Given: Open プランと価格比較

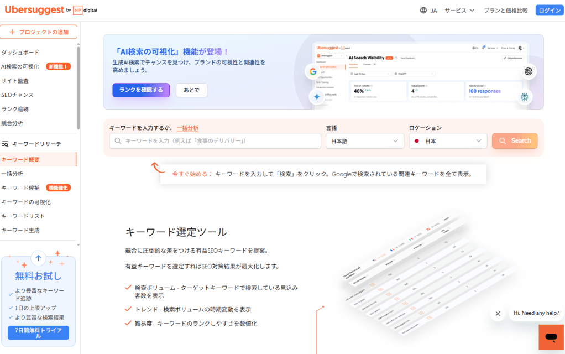Looking at the screenshot, I should [x=505, y=9].
